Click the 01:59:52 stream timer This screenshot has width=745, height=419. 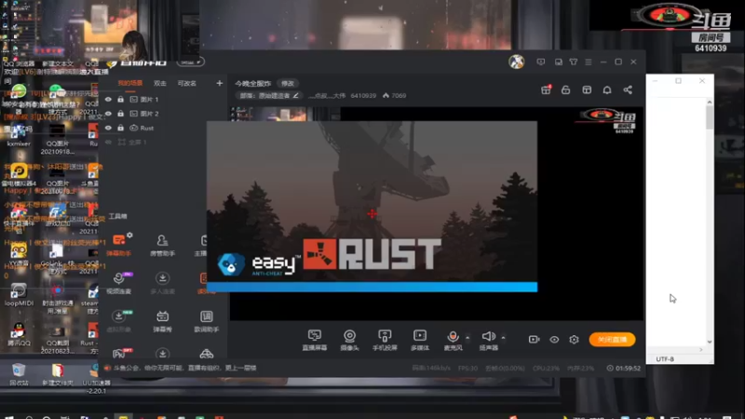(624, 368)
